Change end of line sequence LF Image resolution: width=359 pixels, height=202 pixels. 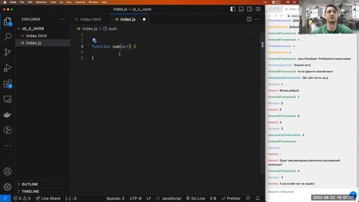149,198
